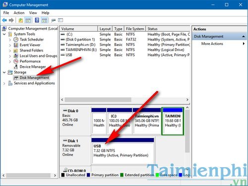Click the Shared Folders icon in tree
Screen dimensions: 248x186
16,50
